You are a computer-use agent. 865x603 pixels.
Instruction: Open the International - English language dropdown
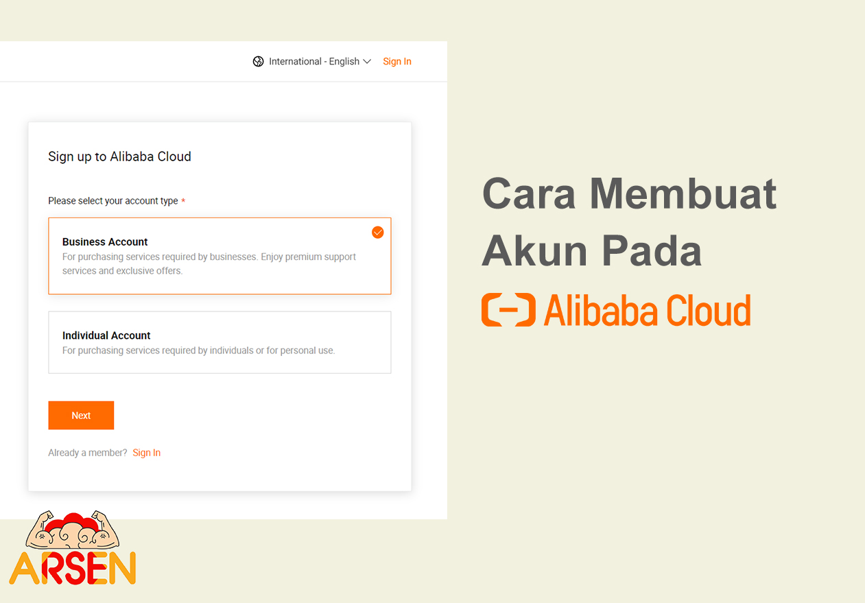pos(312,62)
